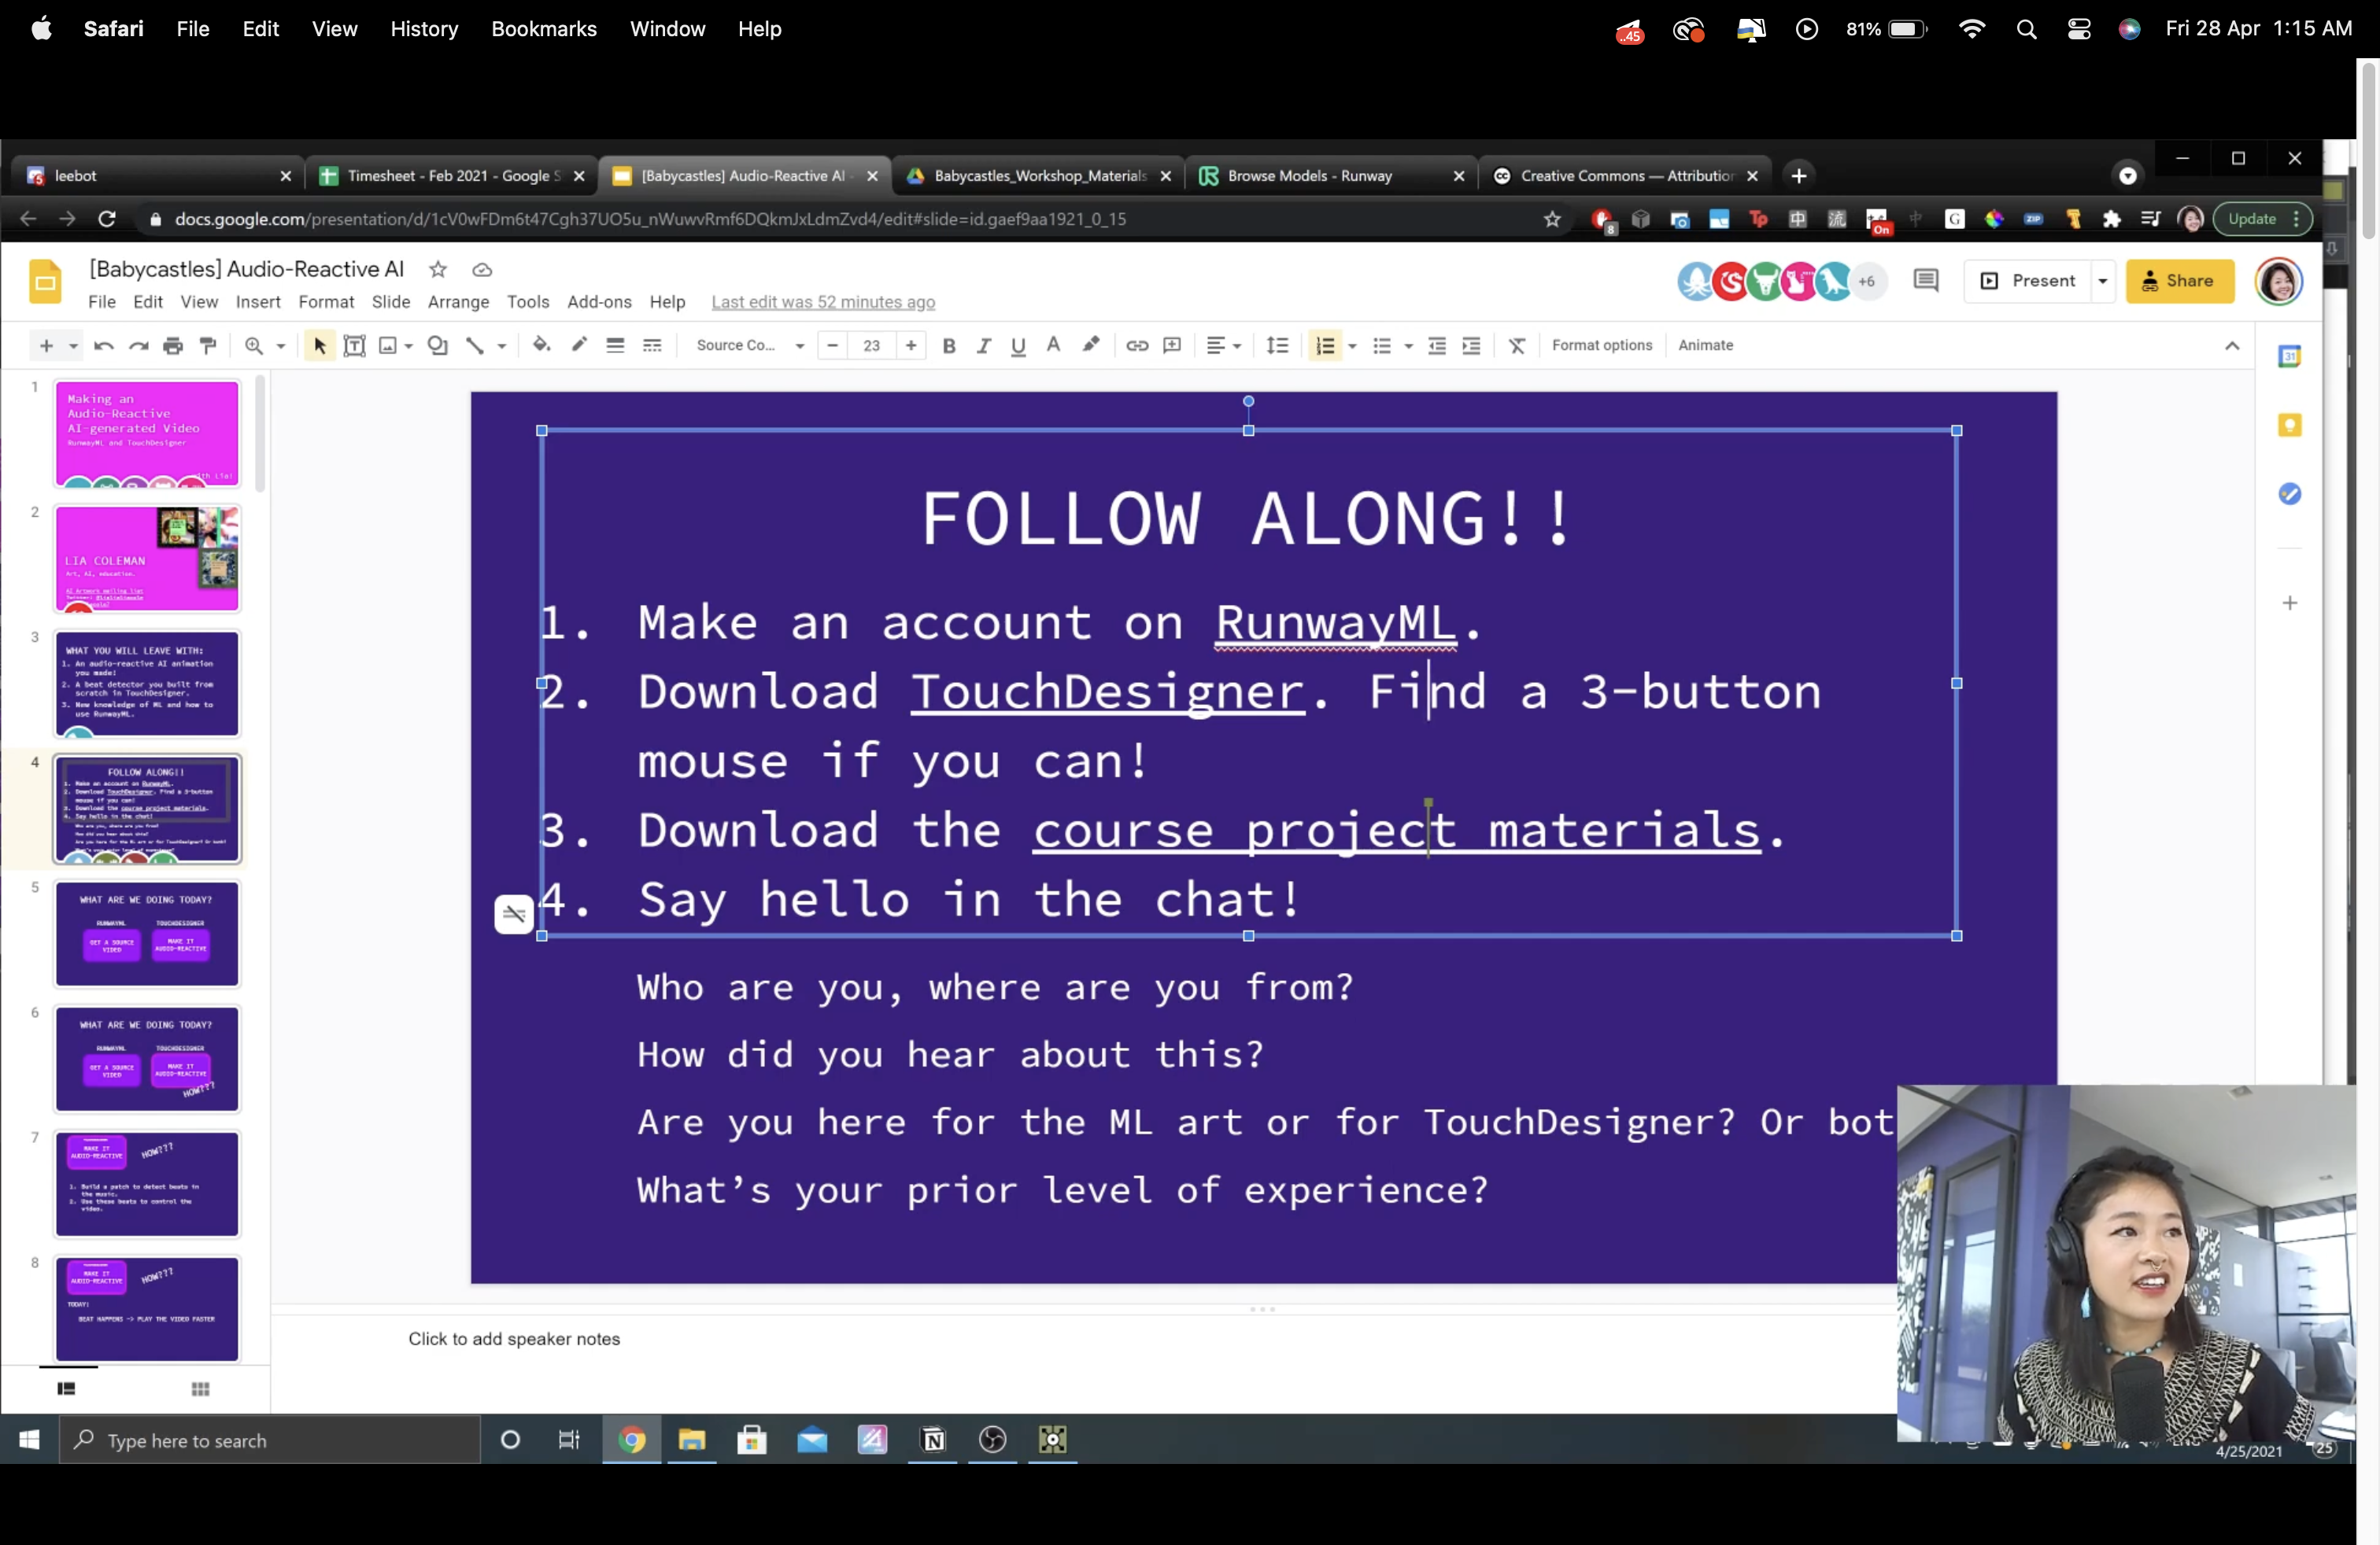The height and width of the screenshot is (1545, 2380).
Task: Open the Source Co... font dropdown
Action: coord(750,346)
